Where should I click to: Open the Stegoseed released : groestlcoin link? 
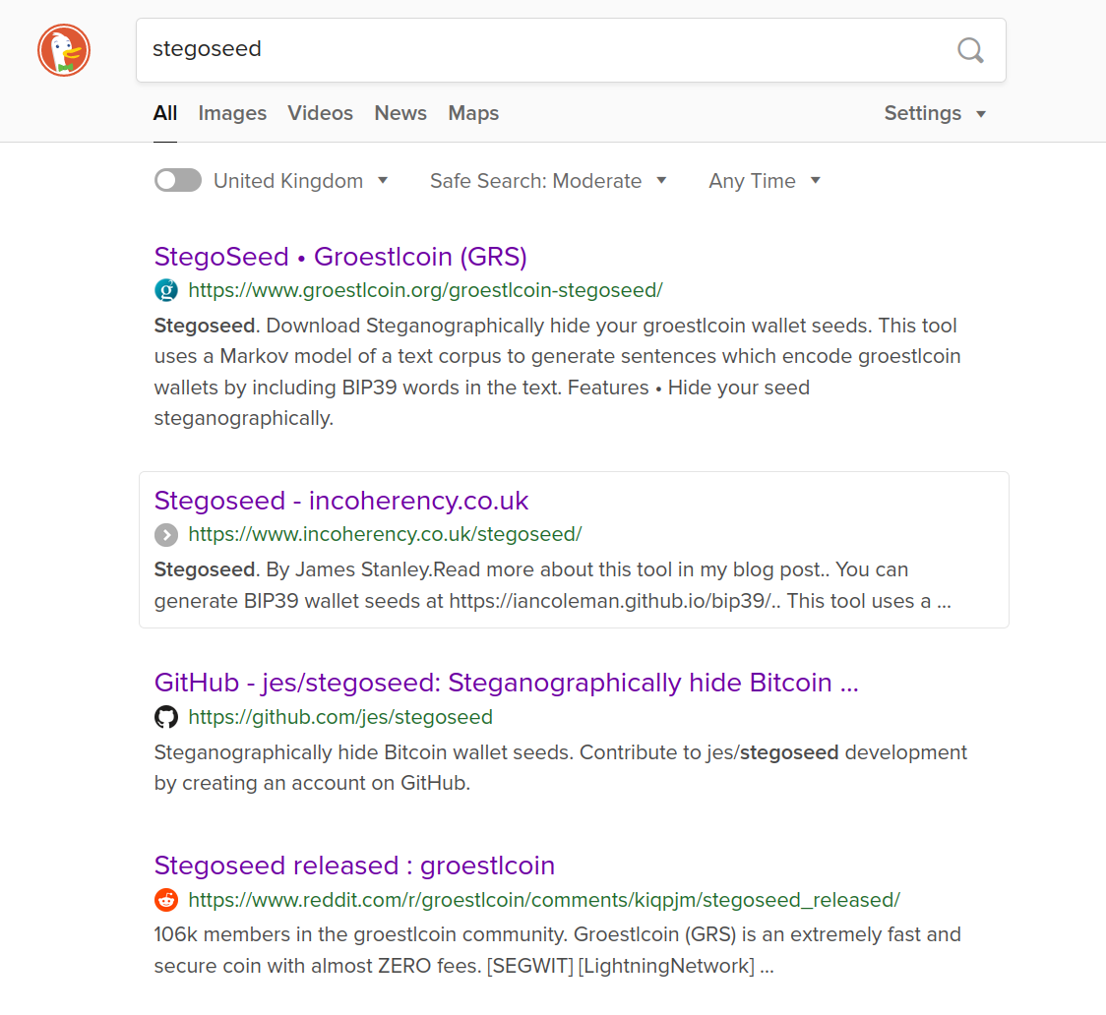pyautogui.click(x=354, y=866)
